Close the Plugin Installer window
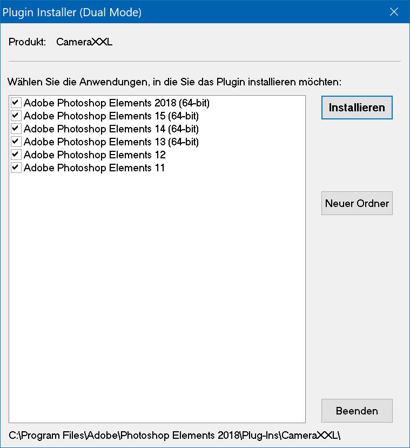The width and height of the screenshot is (410, 448). point(394,12)
